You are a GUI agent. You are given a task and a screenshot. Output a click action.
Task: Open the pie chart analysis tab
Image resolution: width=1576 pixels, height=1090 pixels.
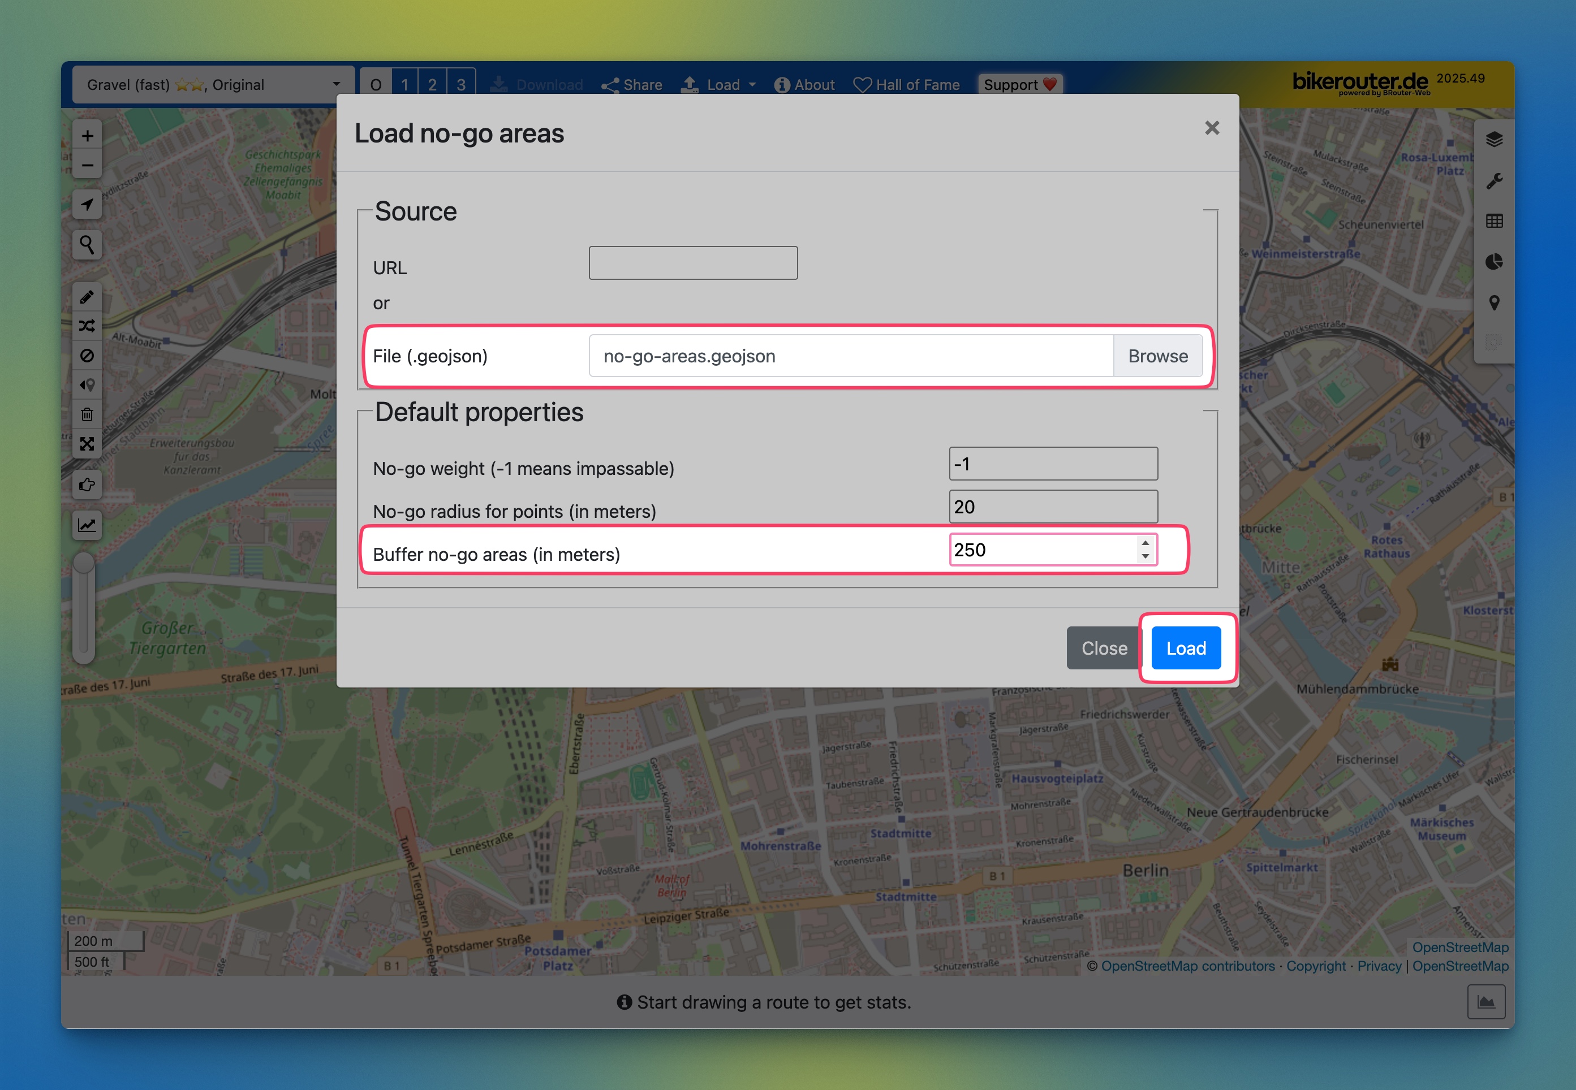coord(1494,262)
